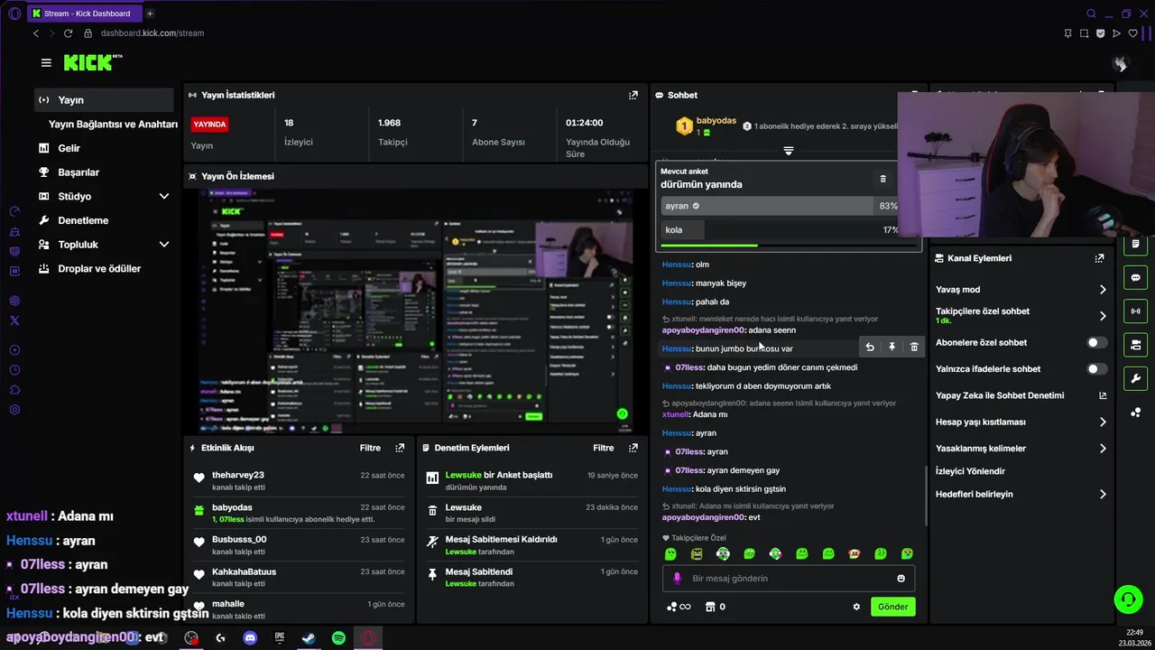Delete Henssu's jumbo burgeri message
The width and height of the screenshot is (1155, 650).
914,348
